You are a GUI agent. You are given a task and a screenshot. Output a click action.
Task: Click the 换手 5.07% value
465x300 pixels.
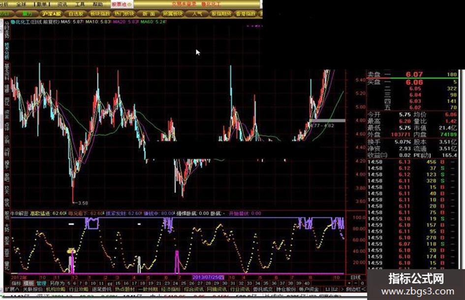pyautogui.click(x=403, y=142)
